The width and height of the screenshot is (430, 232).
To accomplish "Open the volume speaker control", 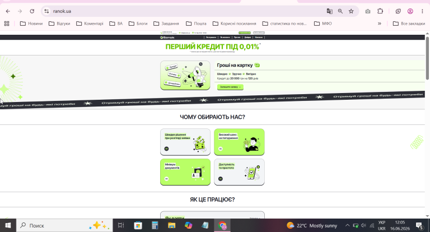I will tap(363, 225).
